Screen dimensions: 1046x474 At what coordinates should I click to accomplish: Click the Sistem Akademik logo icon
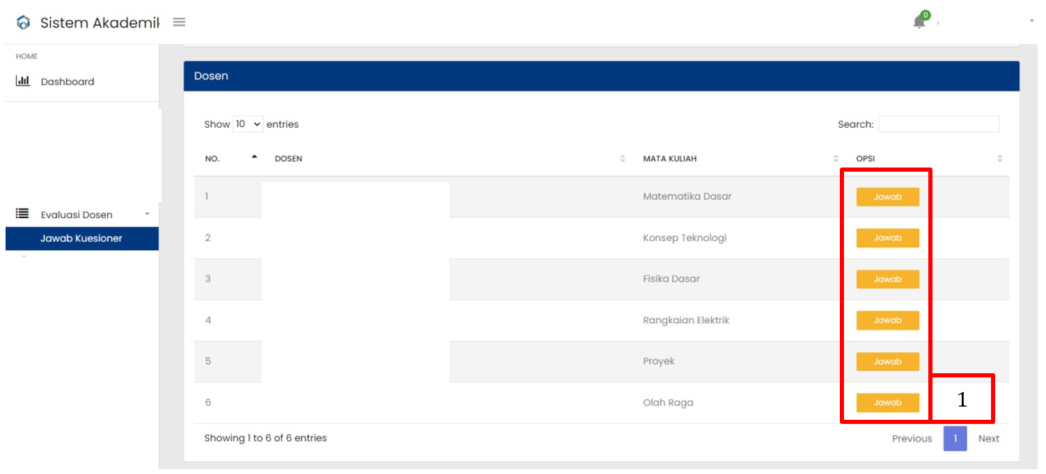24,23
